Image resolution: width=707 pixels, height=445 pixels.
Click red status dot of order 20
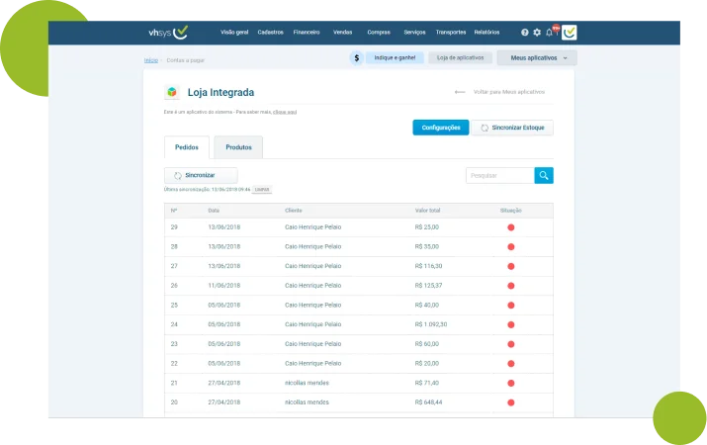click(x=511, y=402)
